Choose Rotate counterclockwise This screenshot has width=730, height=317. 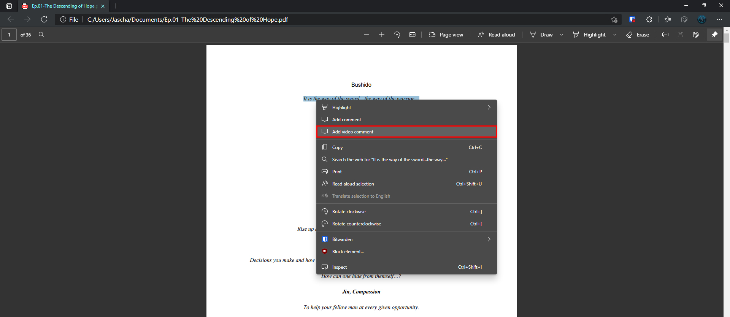pos(406,224)
